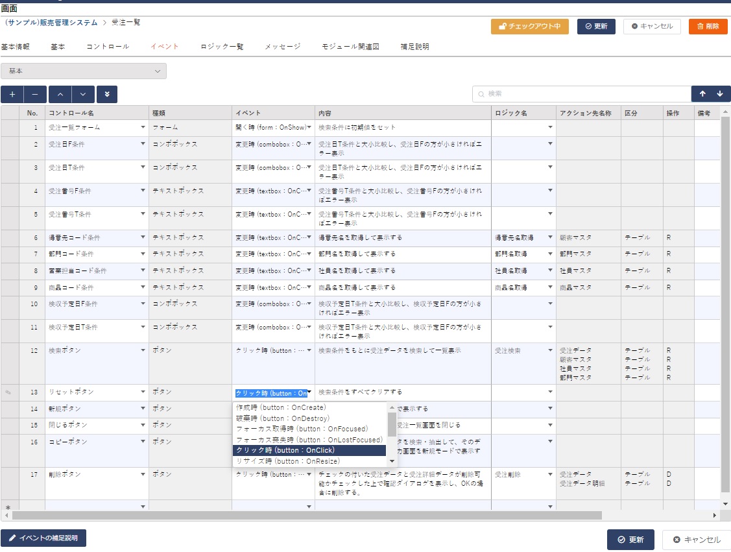Open the (サンプル)販売管理システム breadcrumb link
Screen dimensions: 731x552
(x=51, y=22)
